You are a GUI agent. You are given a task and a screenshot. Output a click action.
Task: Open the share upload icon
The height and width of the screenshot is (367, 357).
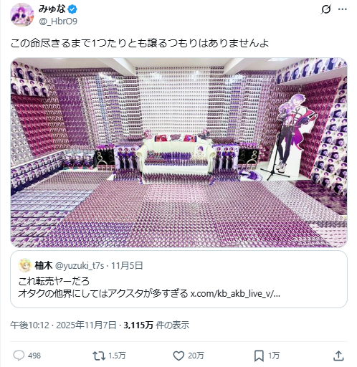pos(338,356)
